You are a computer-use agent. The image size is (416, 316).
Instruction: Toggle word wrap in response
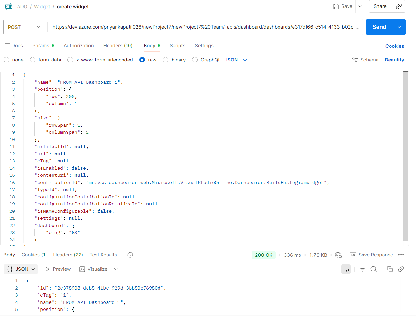point(346,269)
